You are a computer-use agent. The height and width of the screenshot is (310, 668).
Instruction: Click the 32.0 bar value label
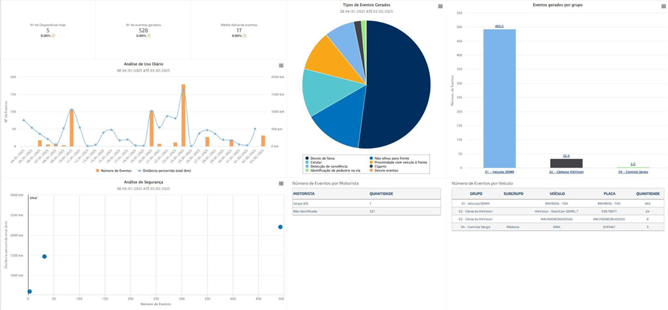coord(566,156)
